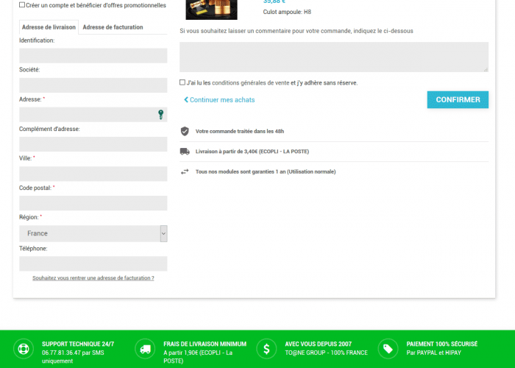Screen dimensions: 515x368
Task: Click the CONFIRMER button
Action: 458,99
